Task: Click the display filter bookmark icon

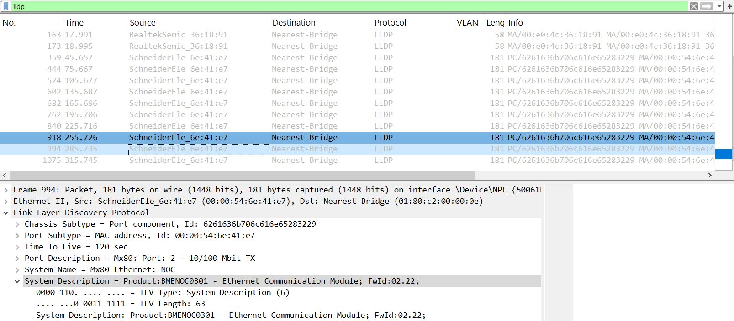Action: click(6, 6)
